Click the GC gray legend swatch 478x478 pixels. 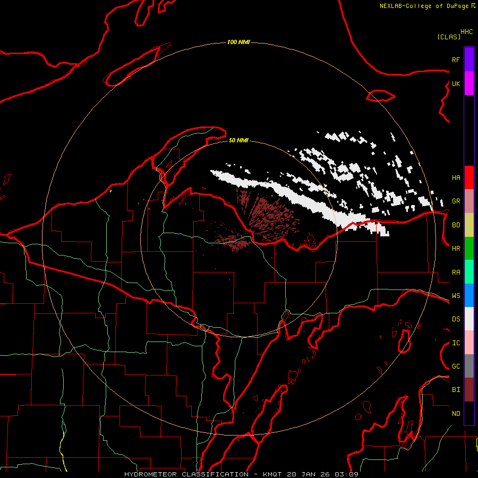[x=469, y=366]
